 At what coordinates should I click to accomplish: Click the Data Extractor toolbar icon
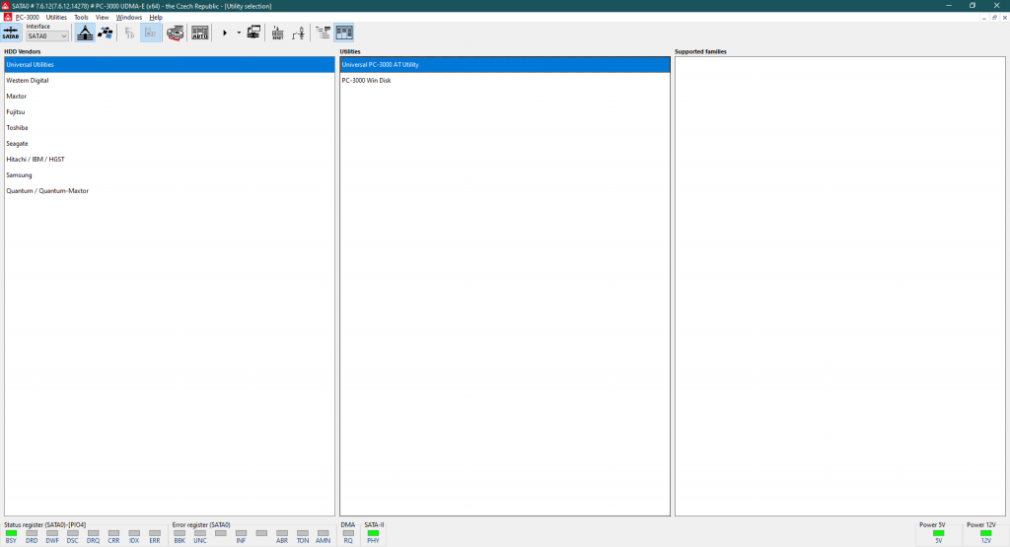[x=105, y=33]
